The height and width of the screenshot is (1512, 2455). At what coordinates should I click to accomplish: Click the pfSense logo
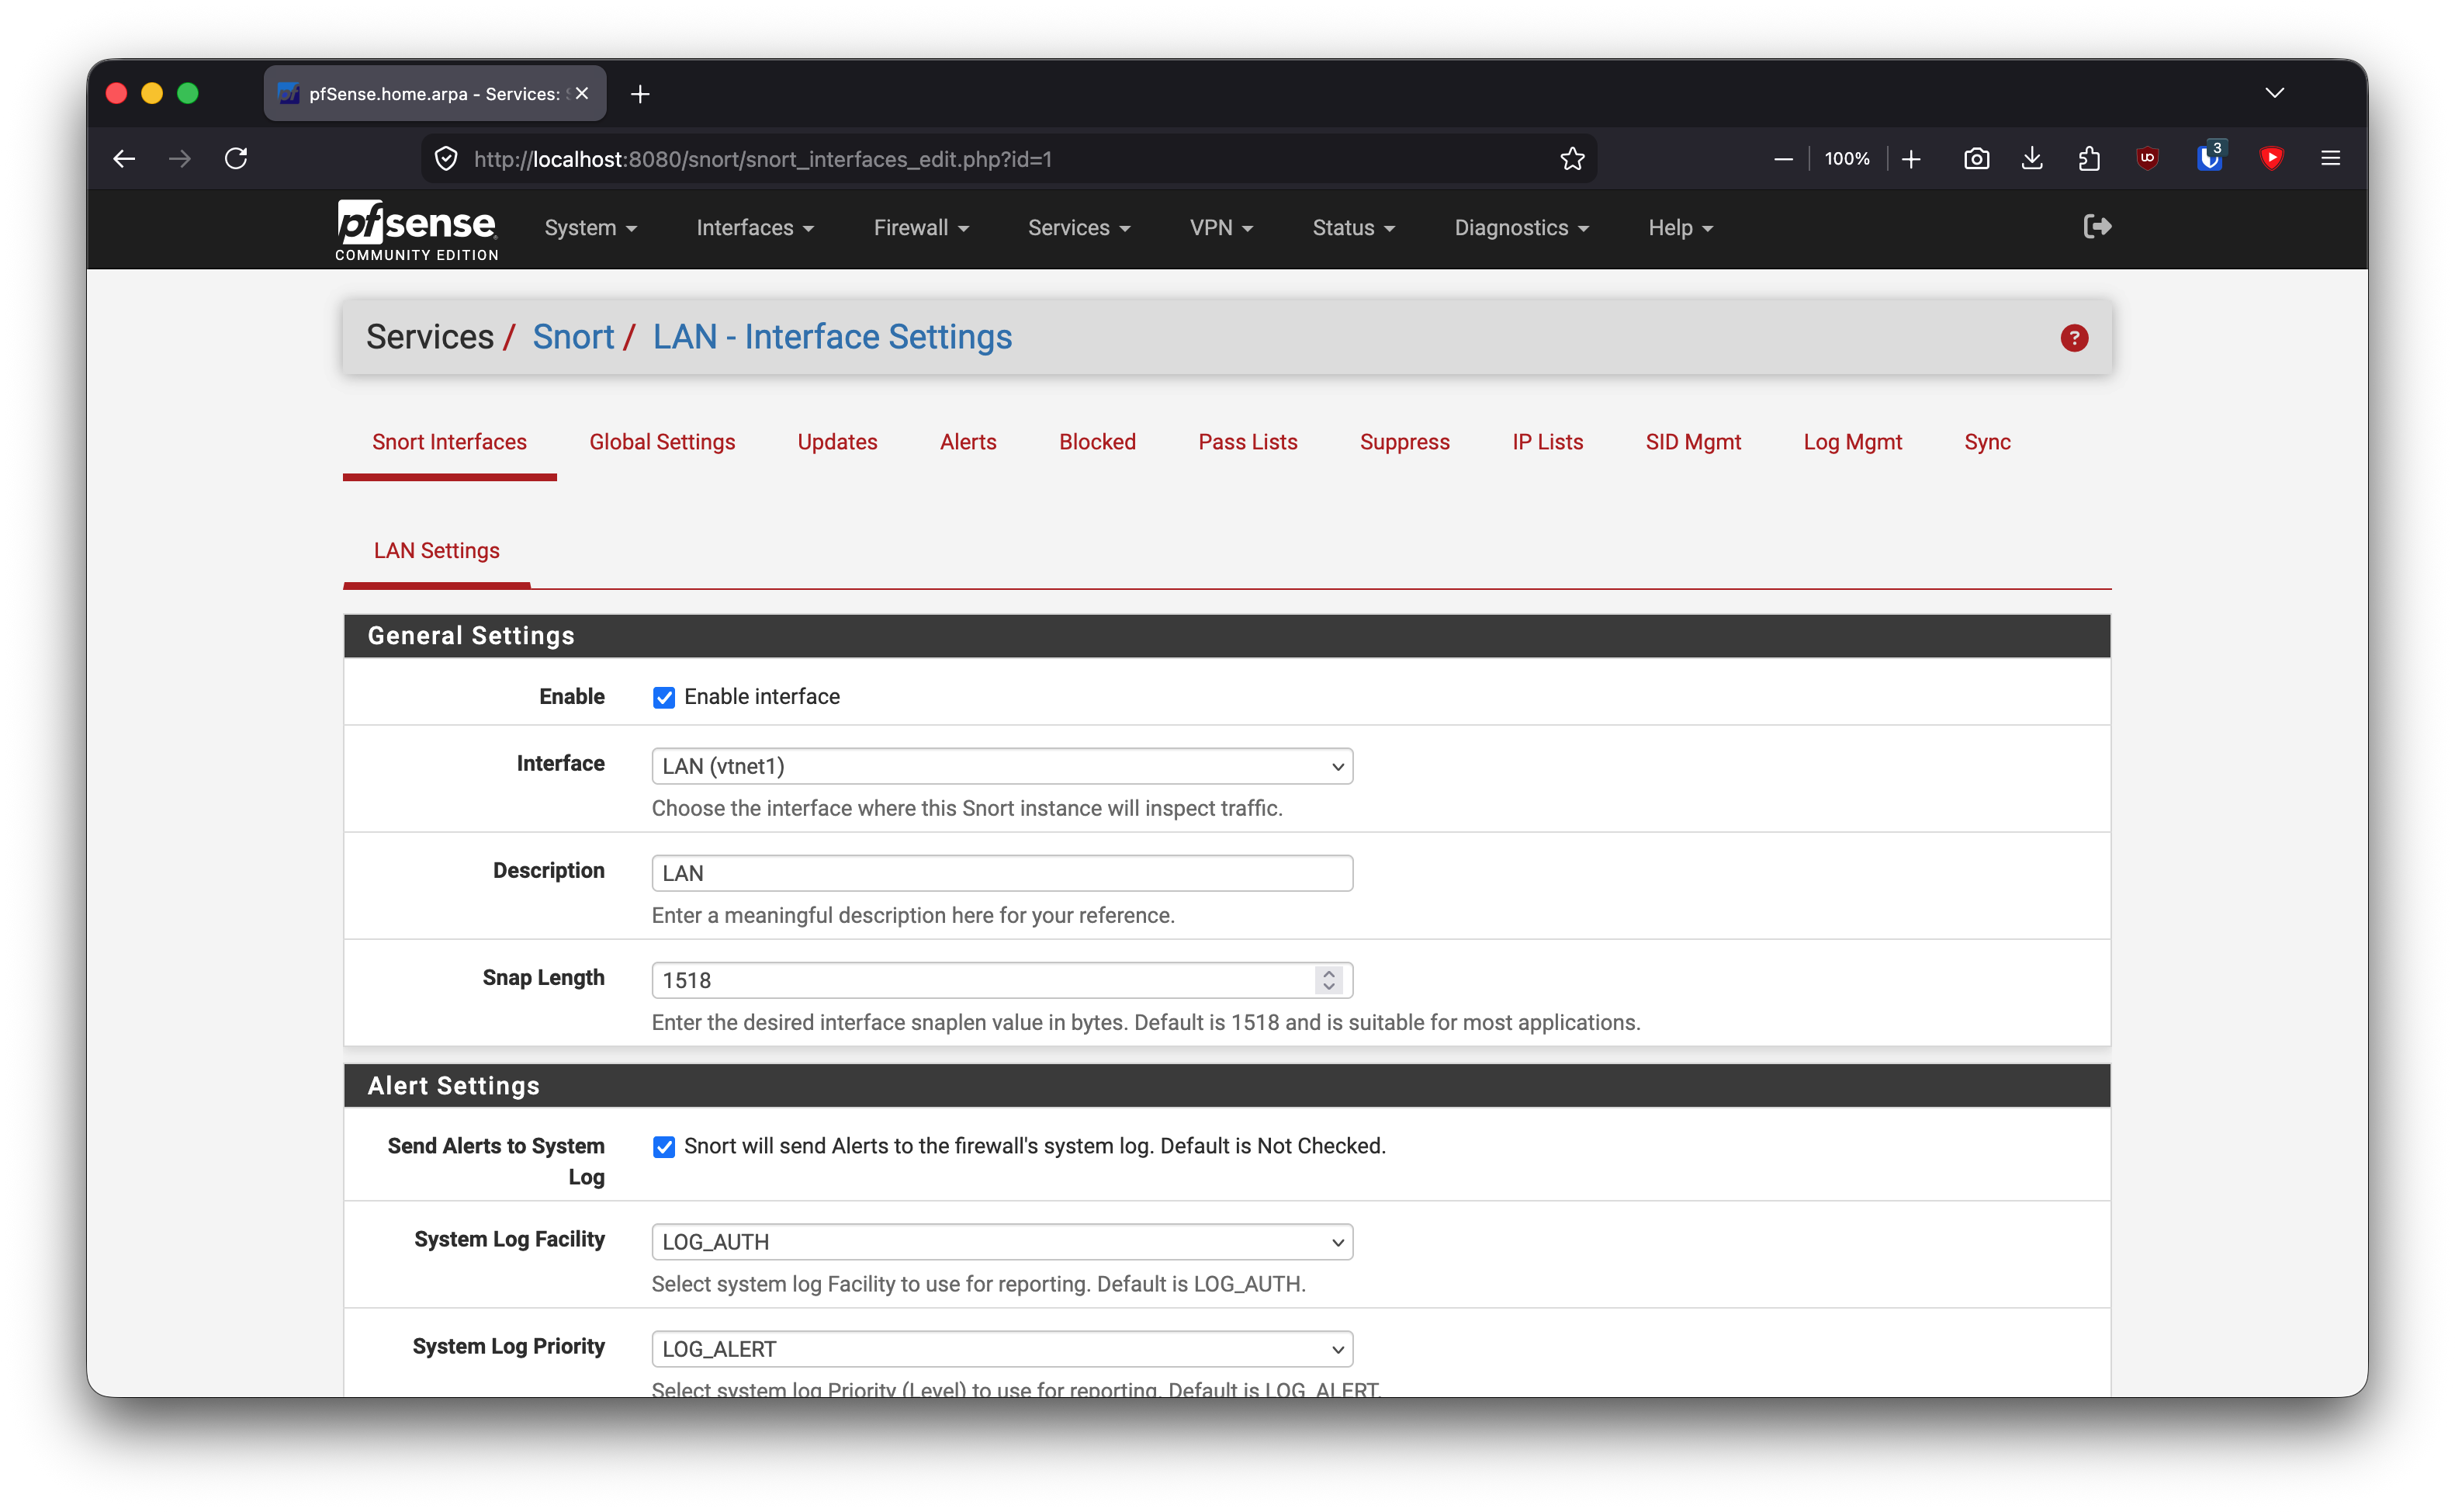(x=417, y=230)
